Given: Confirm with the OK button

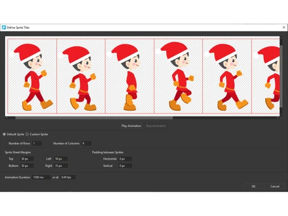Looking at the screenshot, I should (253, 186).
